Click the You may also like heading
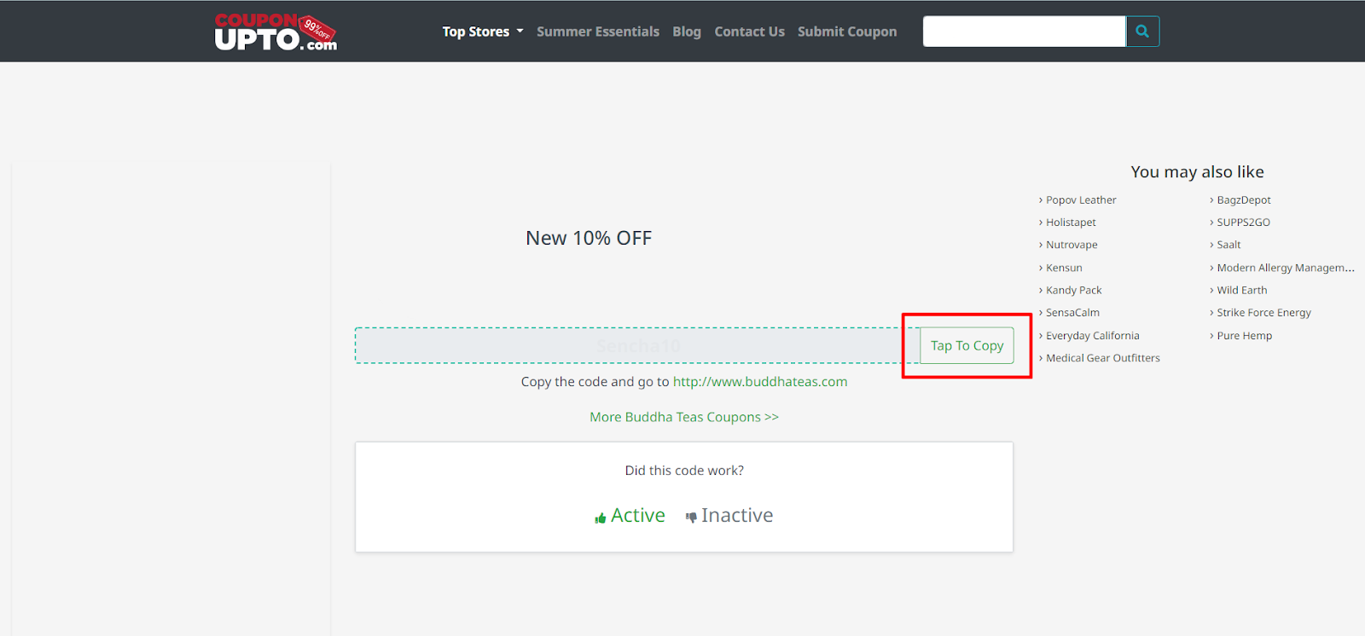 click(x=1197, y=172)
